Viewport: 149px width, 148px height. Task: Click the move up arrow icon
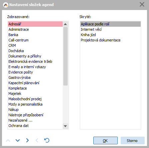(x=8, y=140)
